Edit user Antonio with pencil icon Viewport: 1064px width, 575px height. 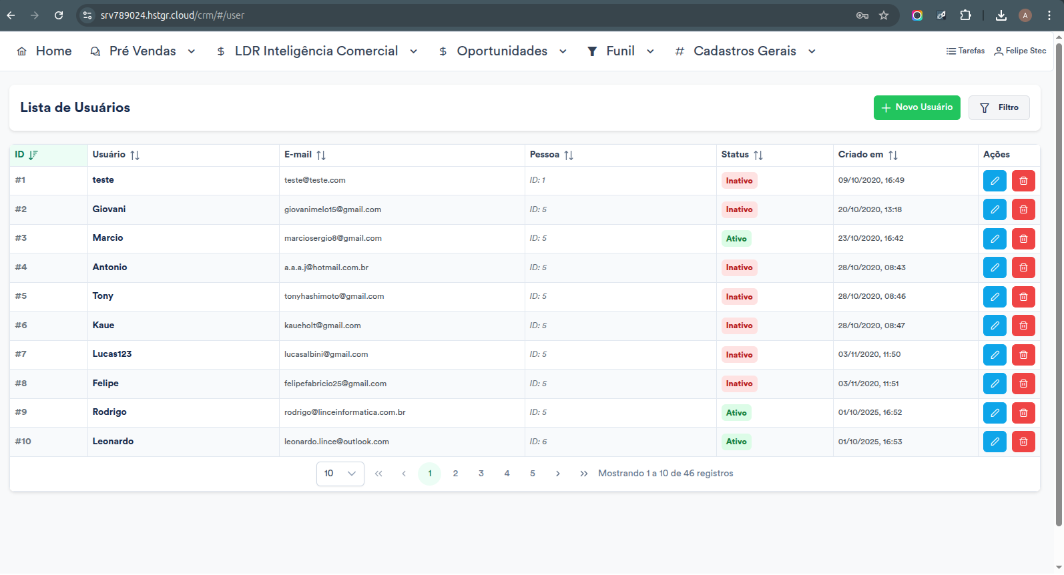click(x=995, y=267)
